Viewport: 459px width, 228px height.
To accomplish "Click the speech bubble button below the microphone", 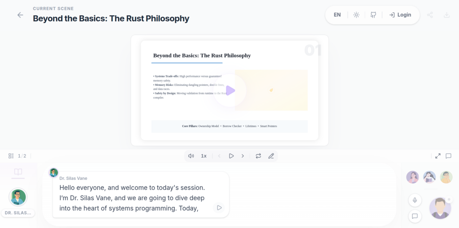I will coord(415,216).
